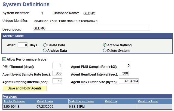
Task: Click the Description text field
Action: (x=91, y=28)
